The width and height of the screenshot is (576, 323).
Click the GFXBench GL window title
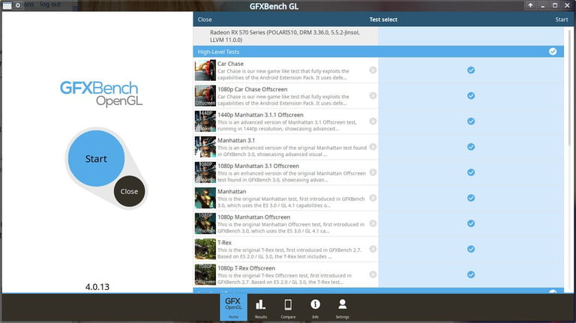click(274, 6)
